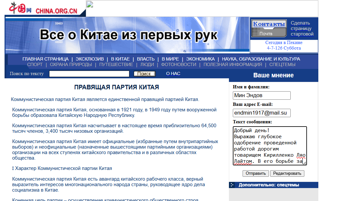Open ПУТЕШЕСТВИЕ menu item
The width and height of the screenshot is (345, 201).
tap(116, 65)
